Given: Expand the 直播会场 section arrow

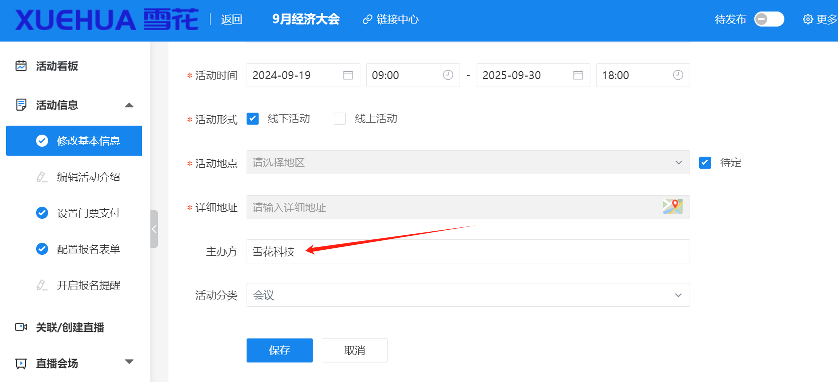Looking at the screenshot, I should point(129,361).
